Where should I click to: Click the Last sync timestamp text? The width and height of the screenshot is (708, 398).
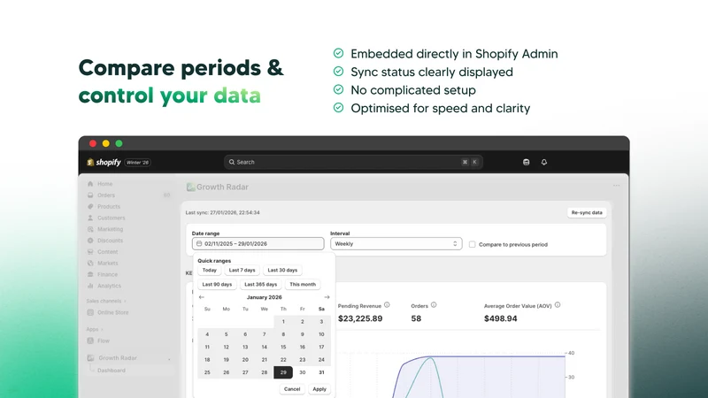coord(223,212)
